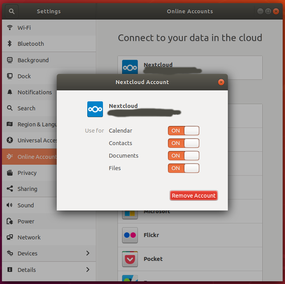Toggle off Calendar sync switch
285x284 pixels.
183,130
